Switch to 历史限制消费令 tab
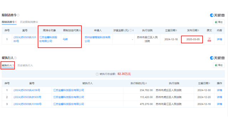The image size is (228, 128). click(29, 22)
